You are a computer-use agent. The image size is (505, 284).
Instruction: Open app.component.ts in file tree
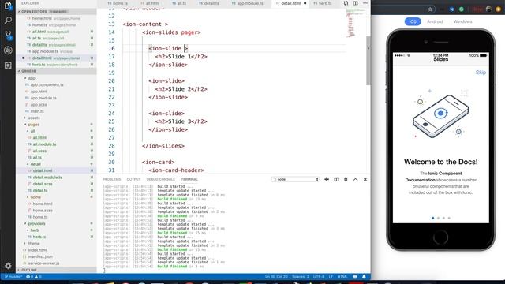coord(47,84)
